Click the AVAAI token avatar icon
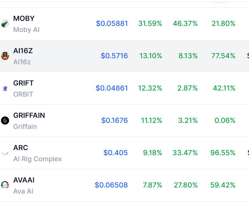The image size is (249, 204). (x=5, y=185)
